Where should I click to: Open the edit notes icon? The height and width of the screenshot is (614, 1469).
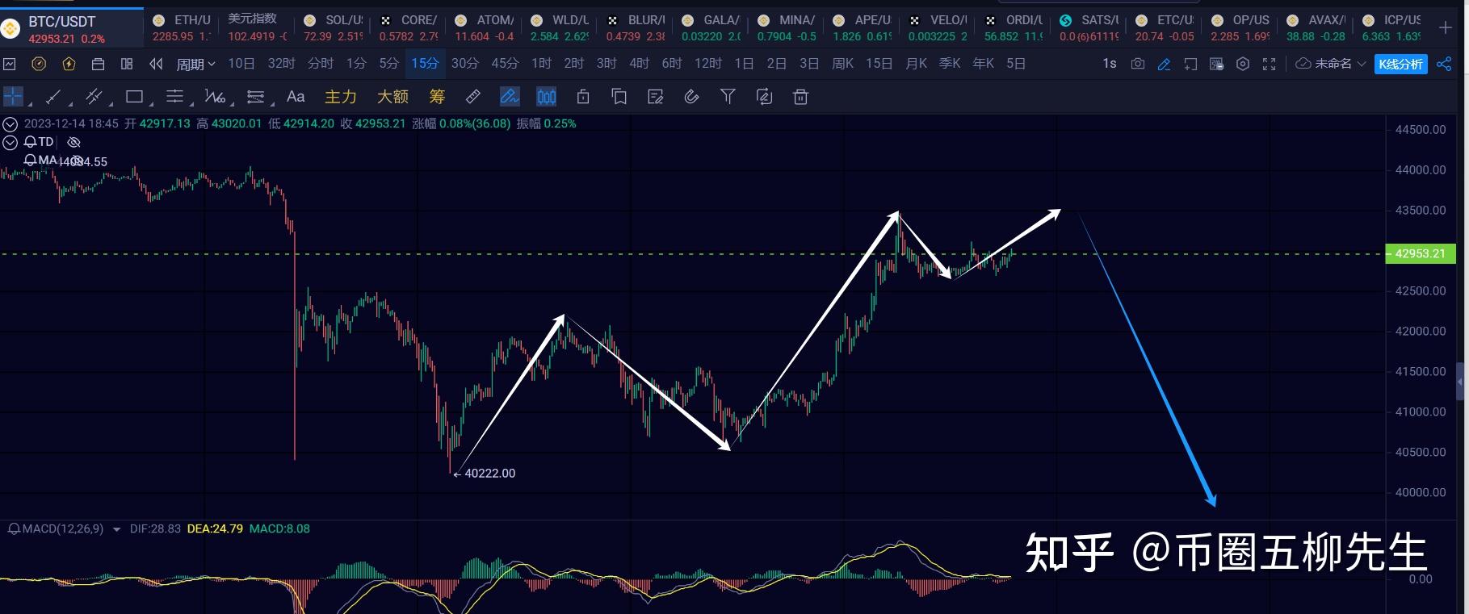coord(656,97)
